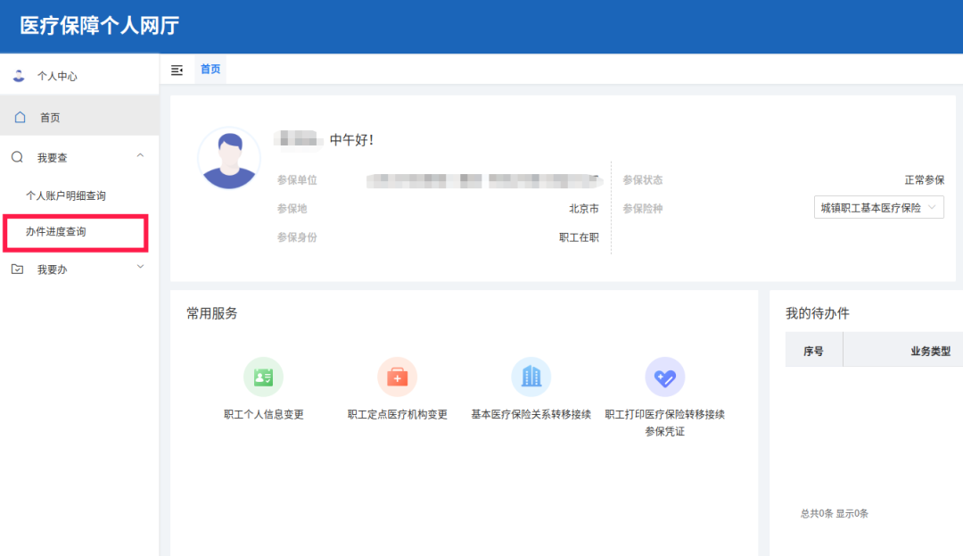
Task: Click the 序号 column header
Action: (813, 352)
